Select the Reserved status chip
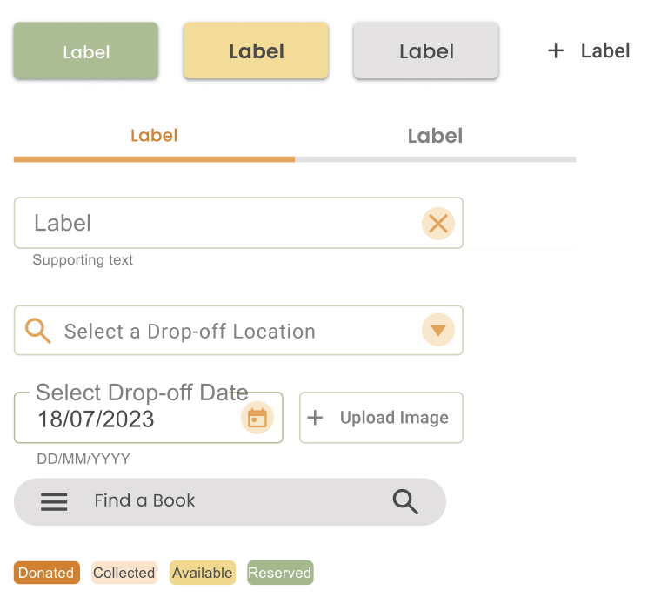Image resolution: width=661 pixels, height=604 pixels. [x=280, y=573]
